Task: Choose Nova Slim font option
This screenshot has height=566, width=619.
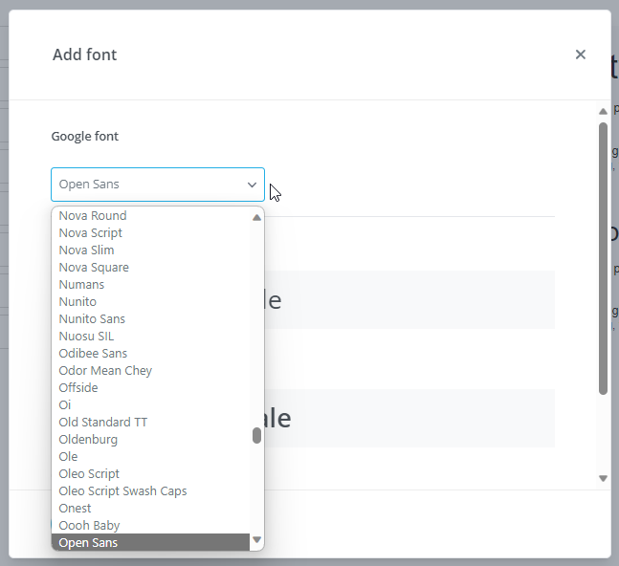Action: (x=151, y=250)
